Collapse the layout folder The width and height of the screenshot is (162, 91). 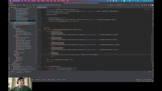click(13, 36)
